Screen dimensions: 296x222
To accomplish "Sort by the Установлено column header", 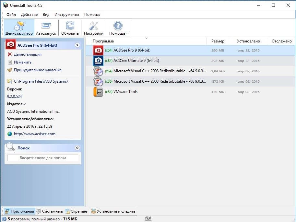I will pyautogui.click(x=248, y=41).
